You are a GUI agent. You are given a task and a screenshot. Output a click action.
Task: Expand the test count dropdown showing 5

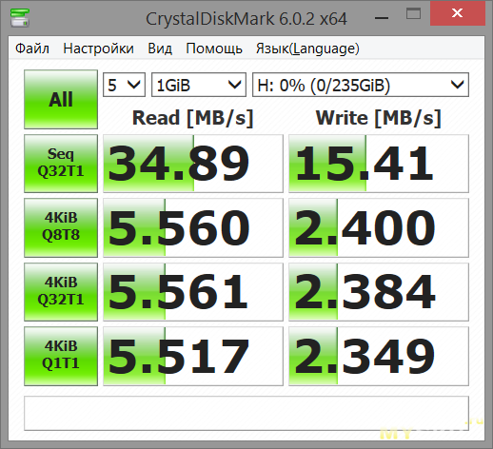point(124,85)
